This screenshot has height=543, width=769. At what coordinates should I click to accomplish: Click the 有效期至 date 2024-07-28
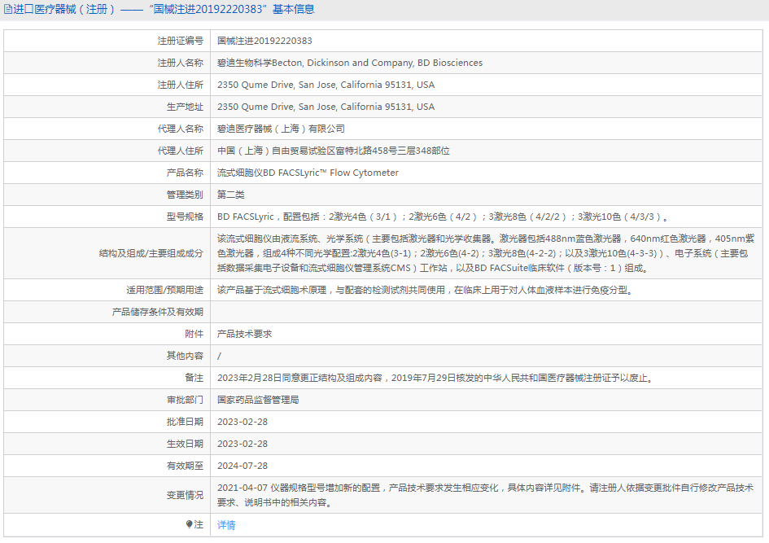[x=242, y=466]
